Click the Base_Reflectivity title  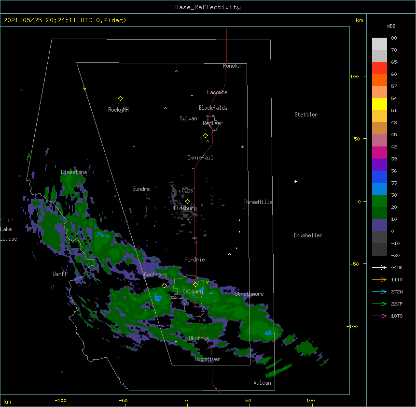click(x=208, y=7)
